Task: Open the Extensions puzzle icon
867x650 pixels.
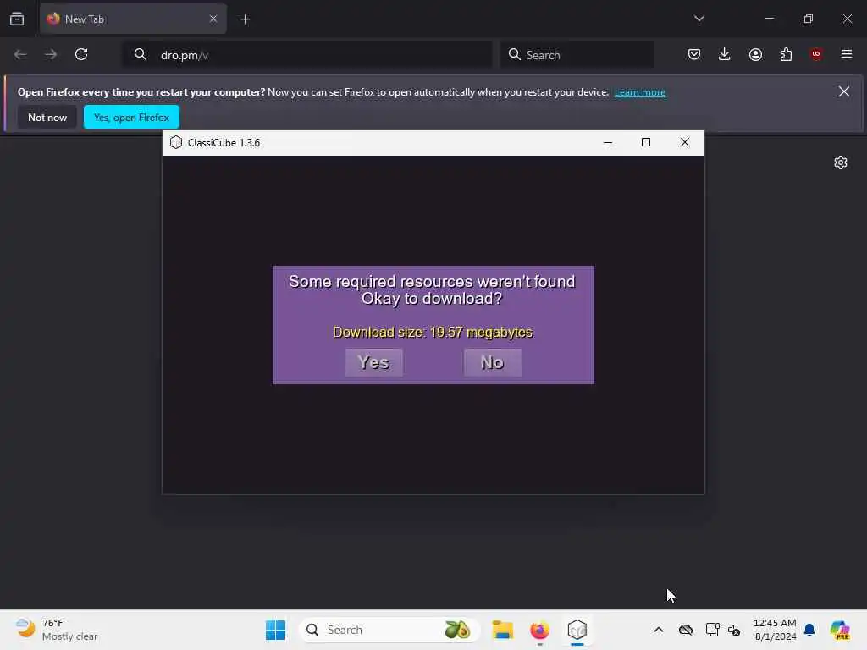Action: 786,54
